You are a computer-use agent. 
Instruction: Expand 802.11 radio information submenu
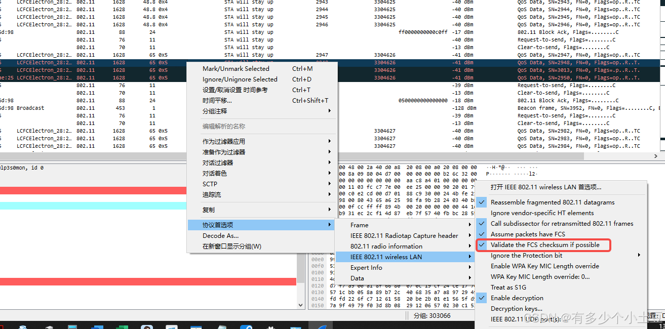pyautogui.click(x=405, y=246)
